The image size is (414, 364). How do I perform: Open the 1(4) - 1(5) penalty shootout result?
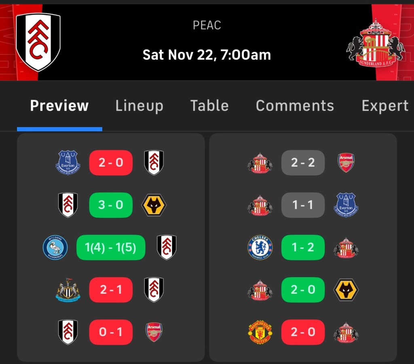pos(111,247)
